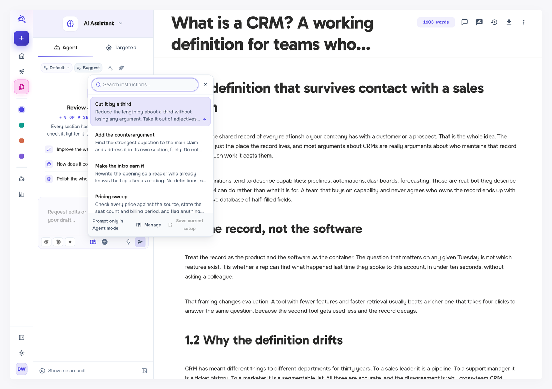Click the sidebar panel toggle icon
Image resolution: width=552 pixels, height=389 pixels.
click(21, 337)
